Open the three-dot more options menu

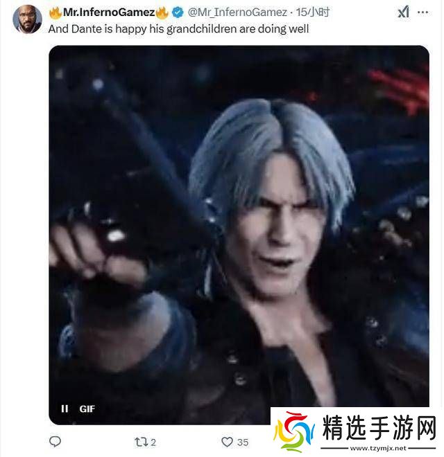click(x=422, y=12)
